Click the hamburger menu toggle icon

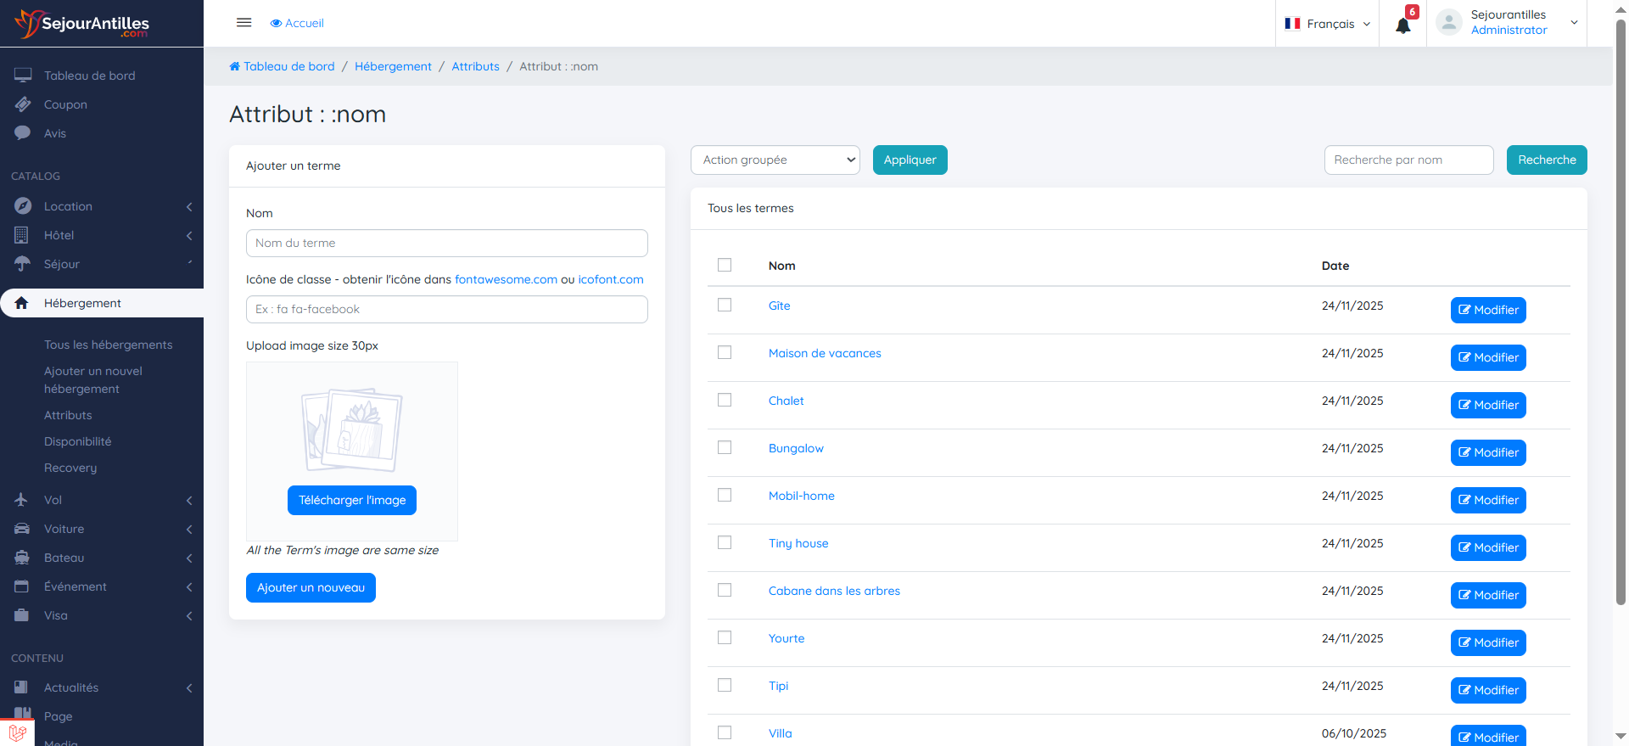pyautogui.click(x=244, y=23)
